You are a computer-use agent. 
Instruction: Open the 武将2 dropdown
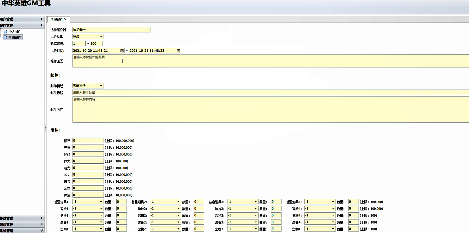coord(178,215)
